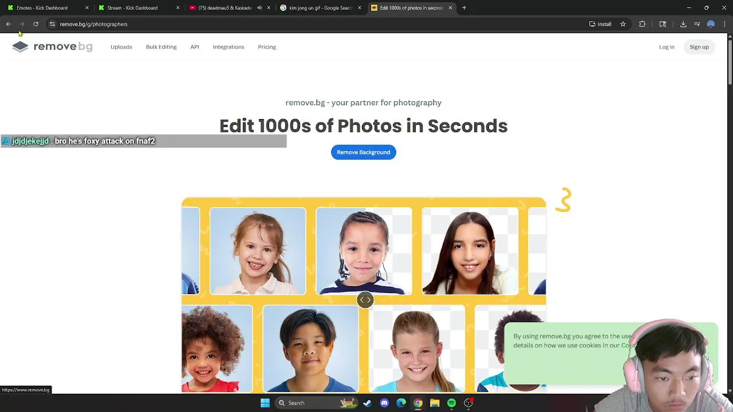View the Pricing page
Image resolution: width=733 pixels, height=412 pixels.
[267, 47]
